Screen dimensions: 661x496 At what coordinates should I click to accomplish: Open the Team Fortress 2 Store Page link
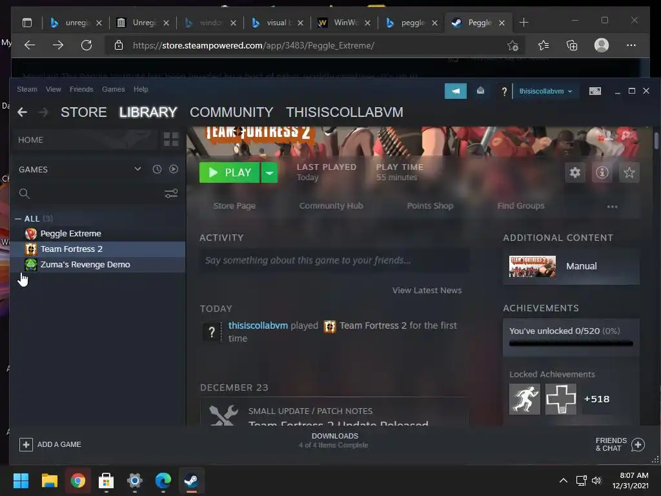tap(234, 206)
